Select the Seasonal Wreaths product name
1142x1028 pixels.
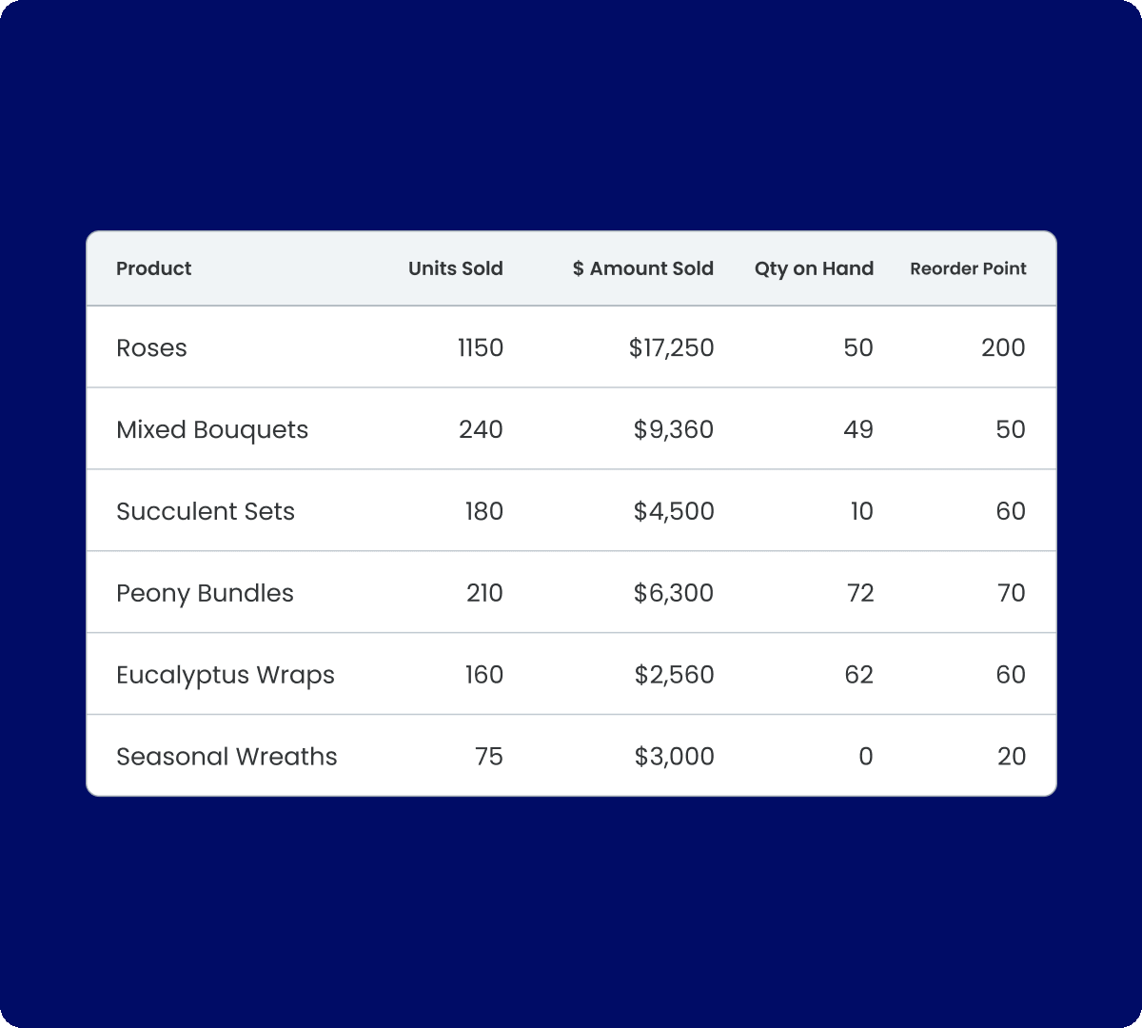tap(226, 757)
